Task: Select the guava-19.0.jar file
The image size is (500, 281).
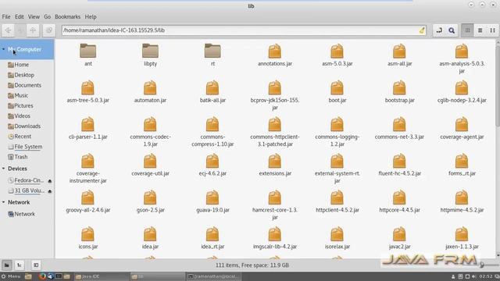Action: pyautogui.click(x=212, y=201)
